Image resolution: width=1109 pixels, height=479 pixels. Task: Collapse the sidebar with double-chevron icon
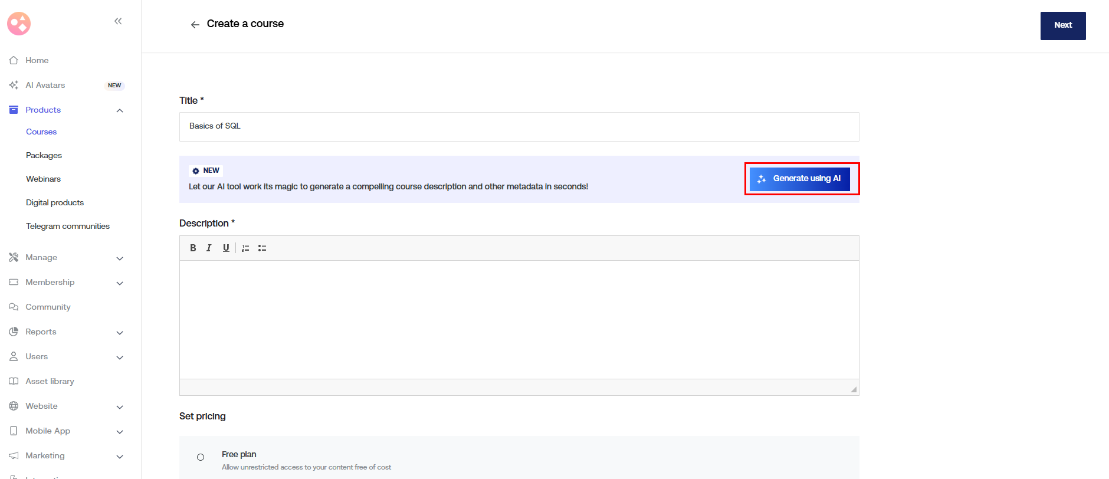[118, 21]
